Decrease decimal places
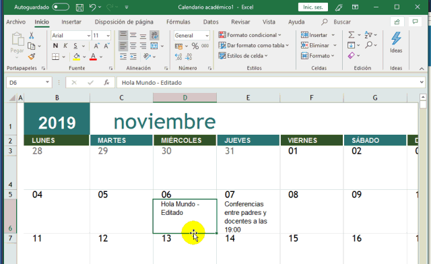 point(189,57)
